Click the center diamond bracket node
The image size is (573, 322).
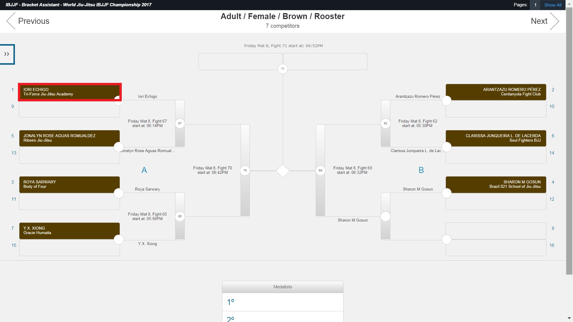point(283,171)
